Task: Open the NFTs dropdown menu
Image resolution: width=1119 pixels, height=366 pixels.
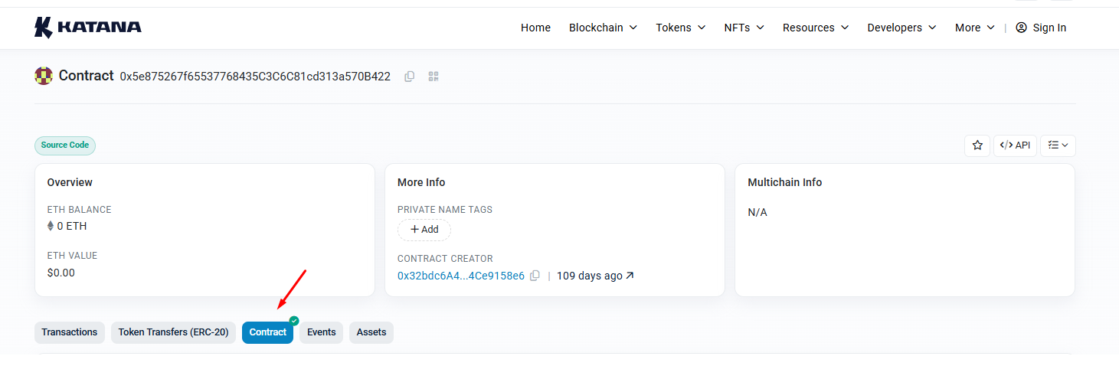Action: click(x=744, y=28)
